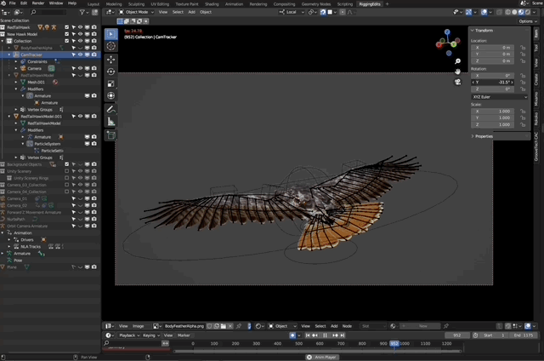Open the Object Mode dropdown

tap(137, 12)
